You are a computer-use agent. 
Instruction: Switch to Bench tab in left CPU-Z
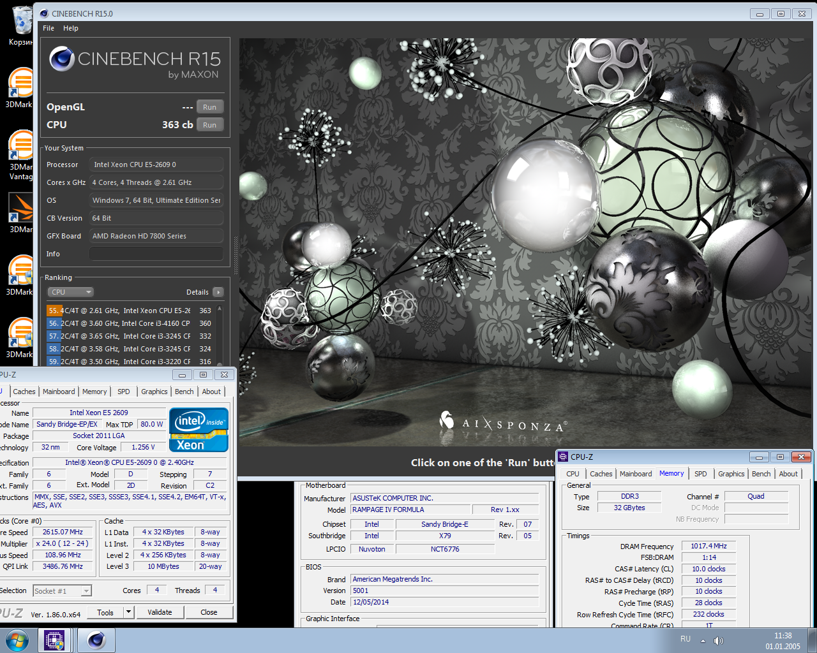184,392
